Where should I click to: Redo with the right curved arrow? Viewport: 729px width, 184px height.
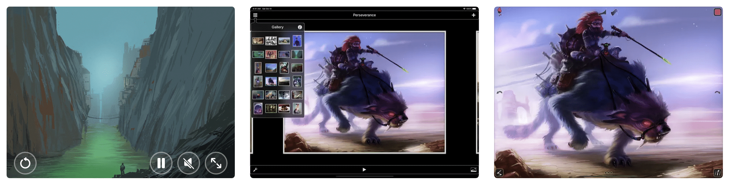[x=717, y=93]
